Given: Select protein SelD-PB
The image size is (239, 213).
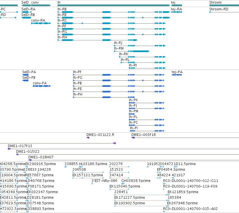Looking at the screenshot, I should 25,80.
